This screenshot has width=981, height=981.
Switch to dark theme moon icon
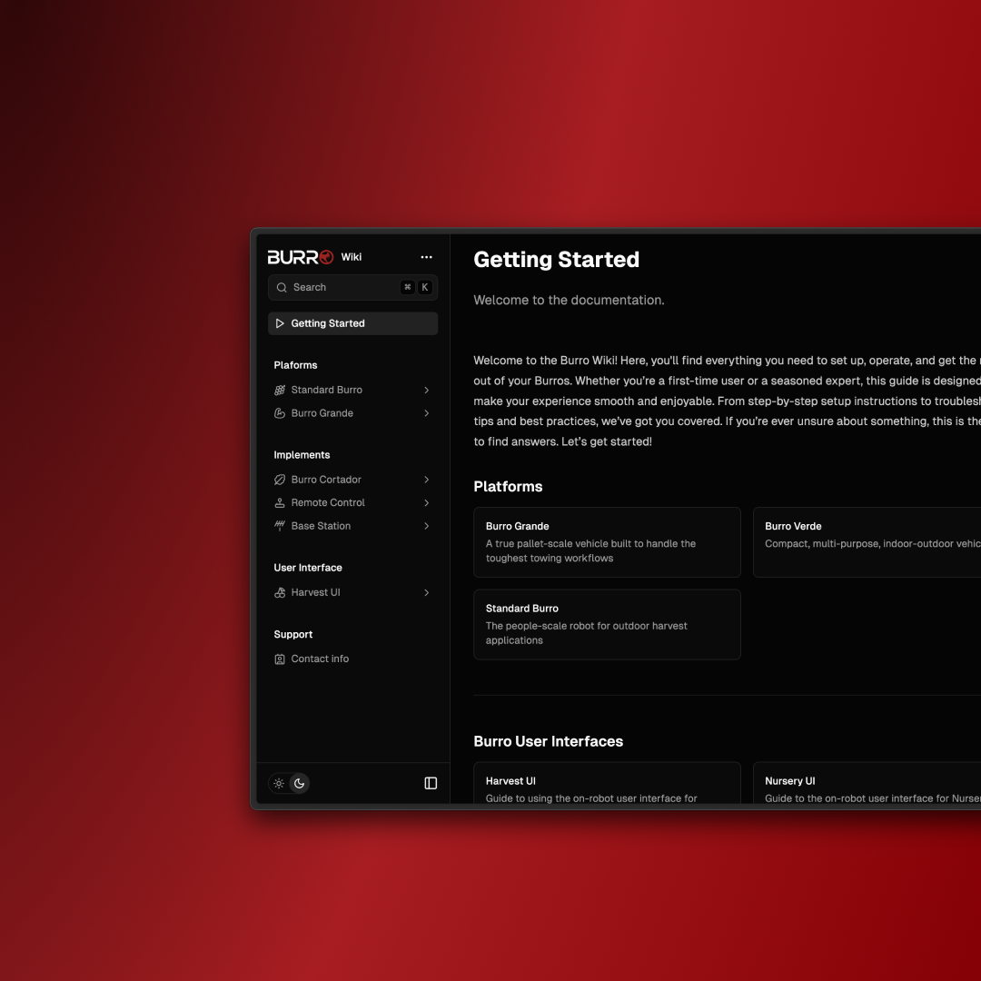click(299, 783)
